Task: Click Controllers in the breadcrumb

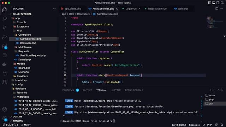Action: [83, 14]
